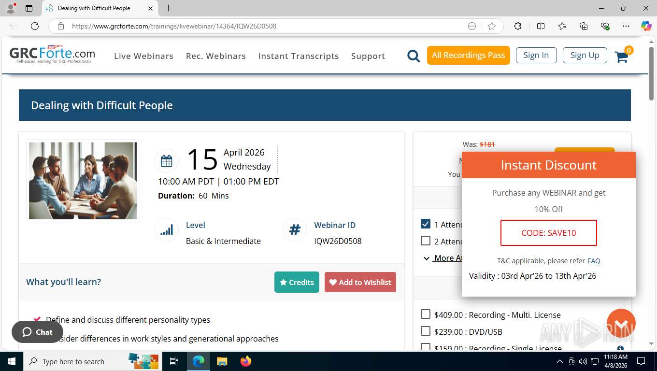657x371 pixels.
Task: Open the shopping cart icon
Action: click(x=622, y=57)
